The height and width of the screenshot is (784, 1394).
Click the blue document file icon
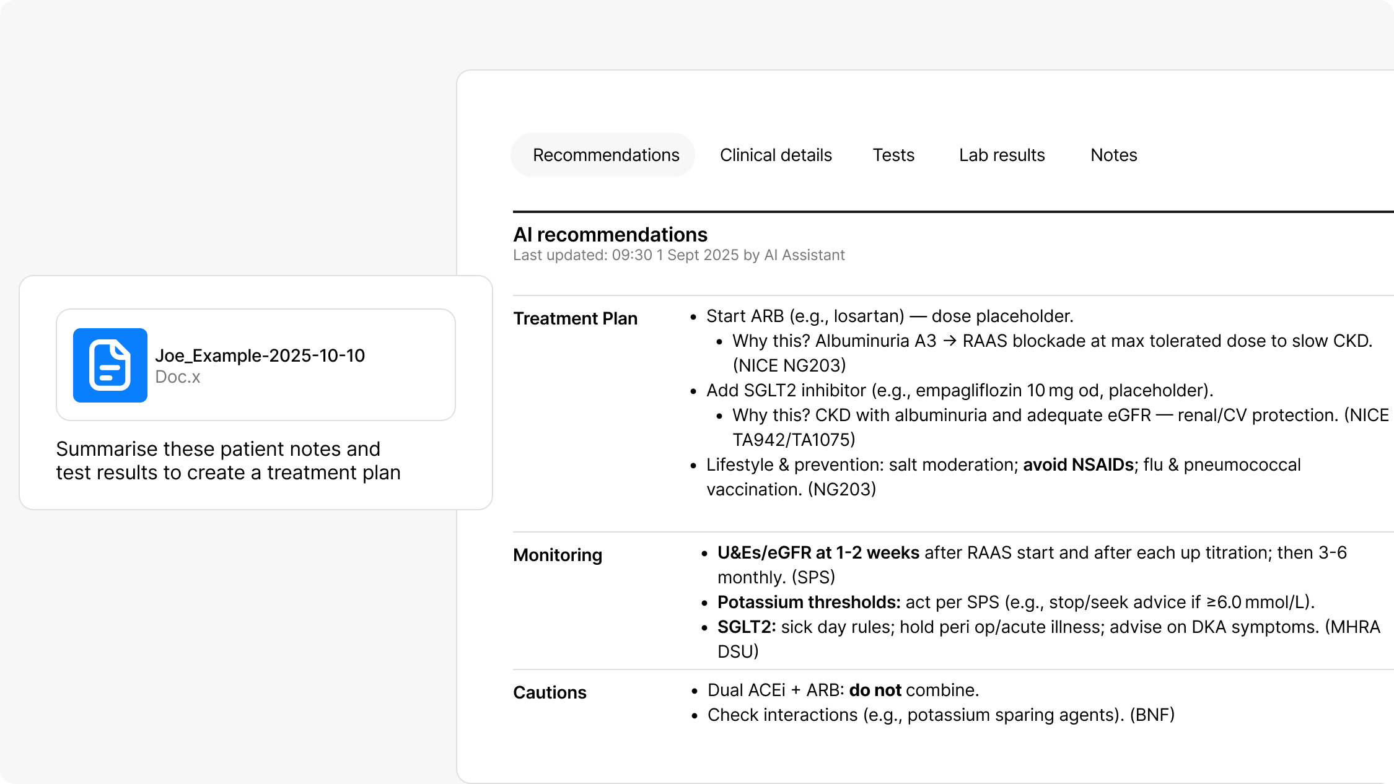click(110, 365)
